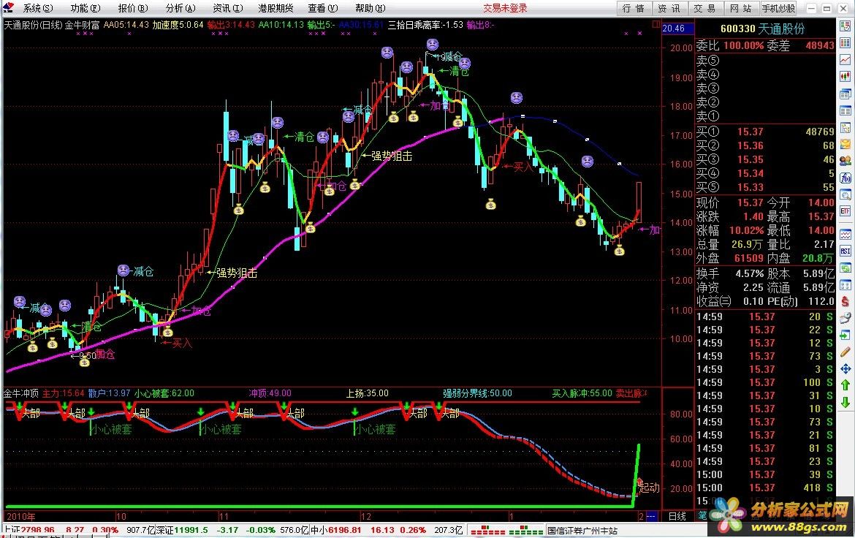Viewport: 855px width, 538px height.
Task: Click the red-green signal bars in status bar
Action: (506, 531)
